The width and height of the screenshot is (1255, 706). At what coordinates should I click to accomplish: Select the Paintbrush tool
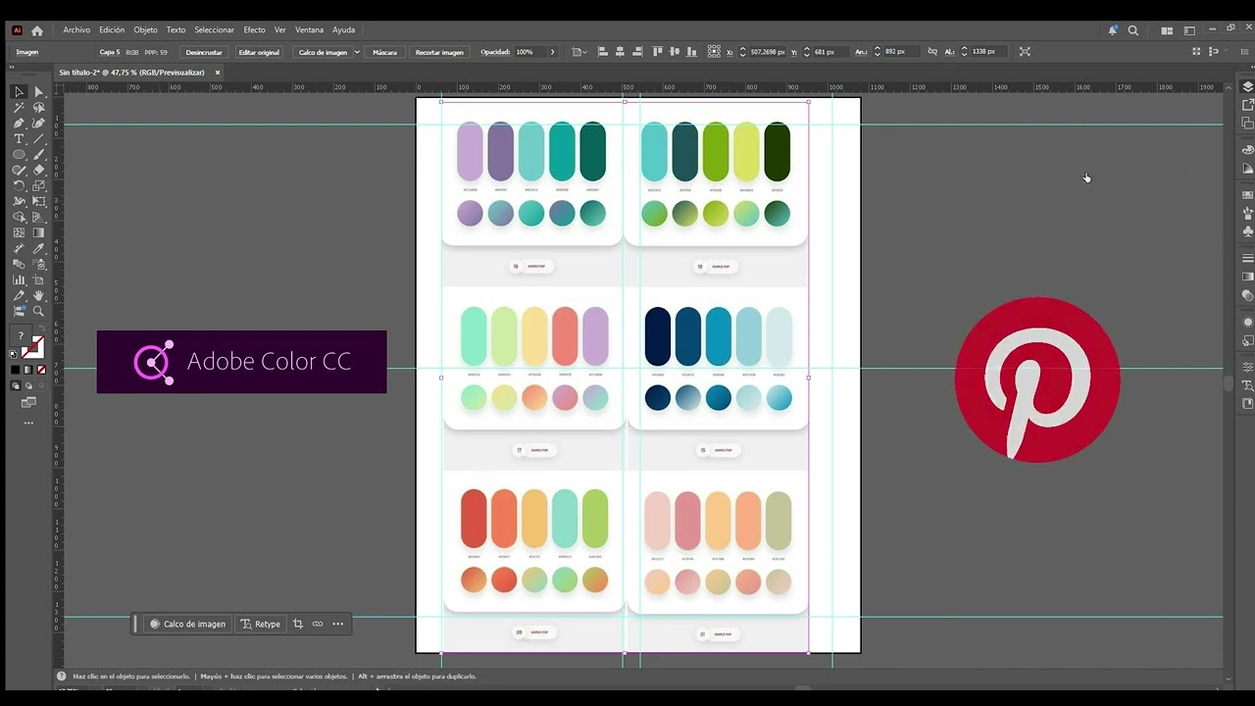[x=39, y=155]
